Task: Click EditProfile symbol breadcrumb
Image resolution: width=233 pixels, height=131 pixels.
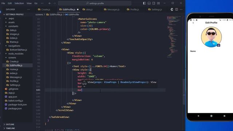Action: point(72,15)
